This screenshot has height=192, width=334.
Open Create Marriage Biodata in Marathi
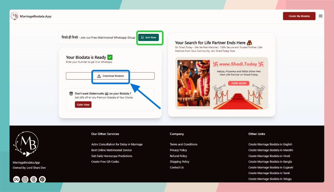[271, 150]
